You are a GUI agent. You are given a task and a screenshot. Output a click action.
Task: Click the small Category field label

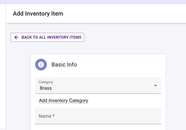[46, 82]
